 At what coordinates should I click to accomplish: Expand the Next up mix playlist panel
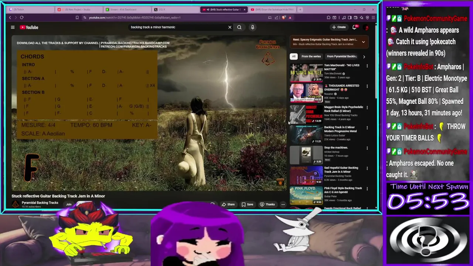pyautogui.click(x=363, y=42)
